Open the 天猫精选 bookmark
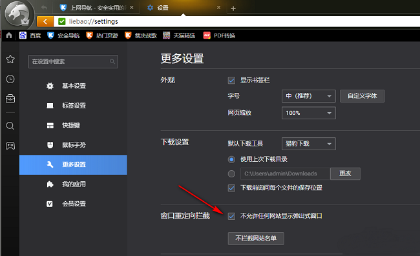This screenshot has width=420, height=256. click(179, 35)
